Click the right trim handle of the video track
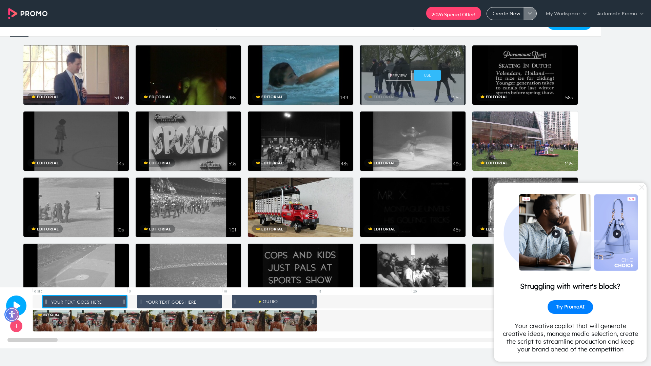651x366 pixels. coord(313,321)
